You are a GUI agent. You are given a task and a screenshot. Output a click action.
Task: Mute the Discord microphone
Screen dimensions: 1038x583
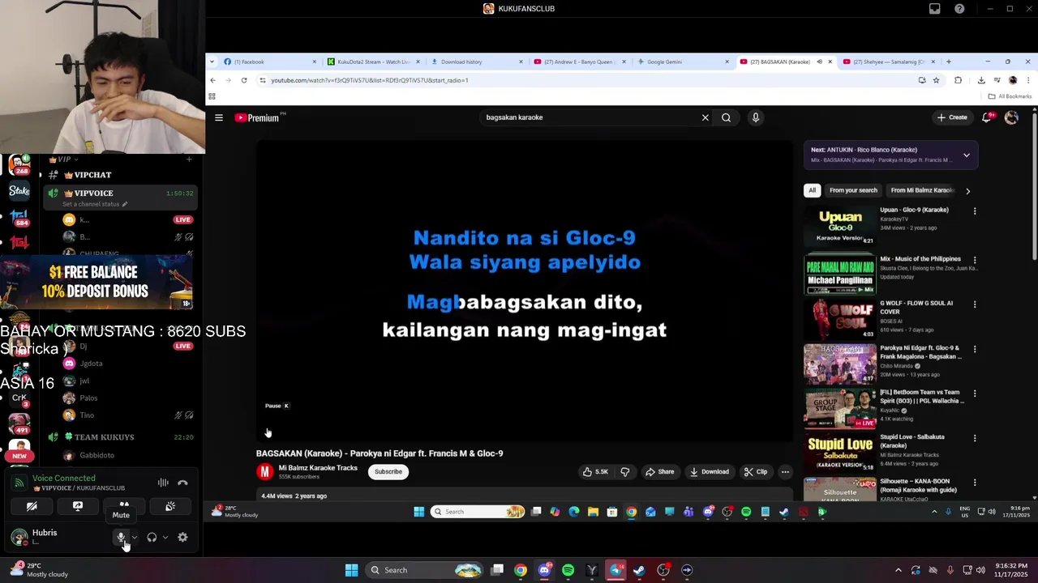(121, 537)
